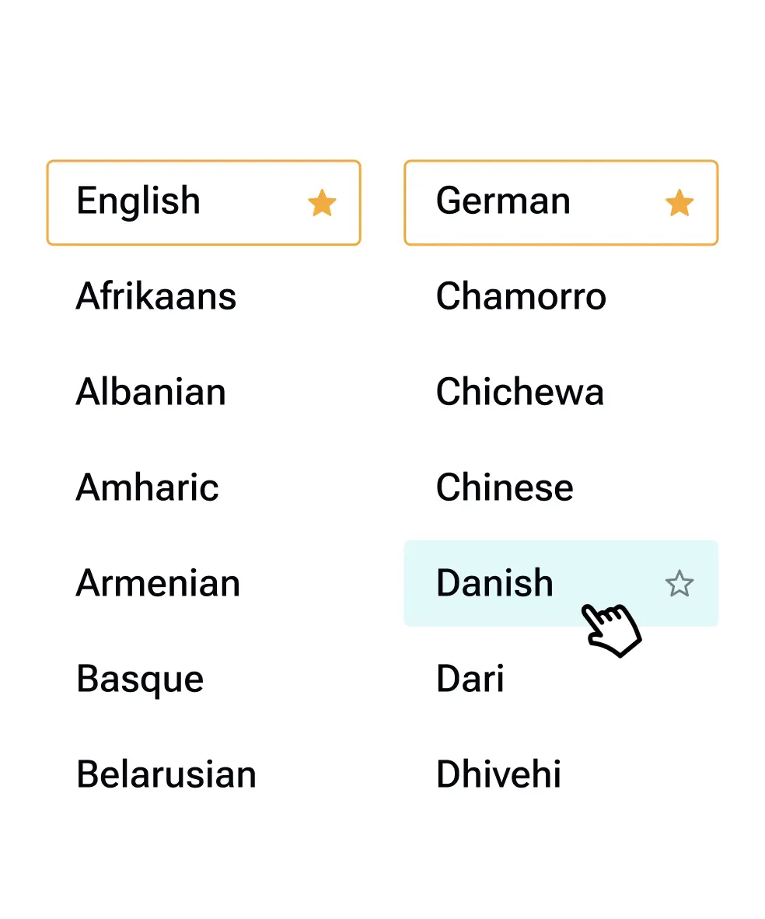
Task: Select the highlighted Danish option
Action: tap(494, 584)
